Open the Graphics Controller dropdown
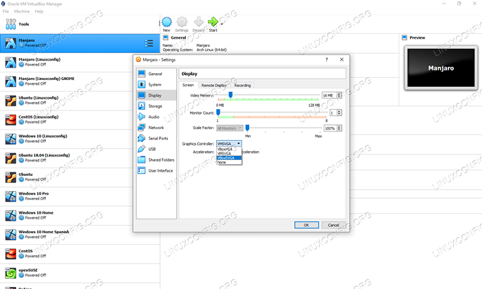The width and height of the screenshot is (482, 289). click(229, 143)
